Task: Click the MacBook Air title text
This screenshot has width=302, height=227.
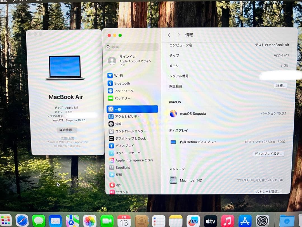Action: pyautogui.click(x=66, y=97)
